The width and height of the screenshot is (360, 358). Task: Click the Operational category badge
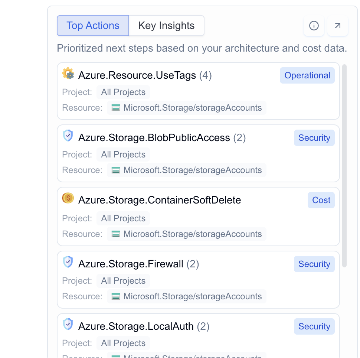point(307,75)
